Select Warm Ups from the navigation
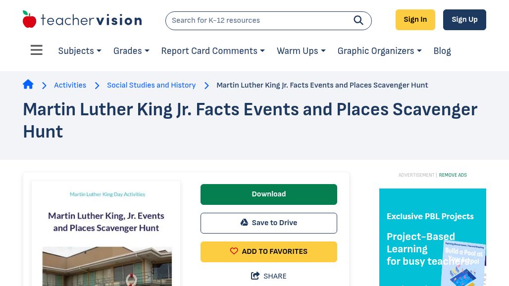 [x=301, y=51]
